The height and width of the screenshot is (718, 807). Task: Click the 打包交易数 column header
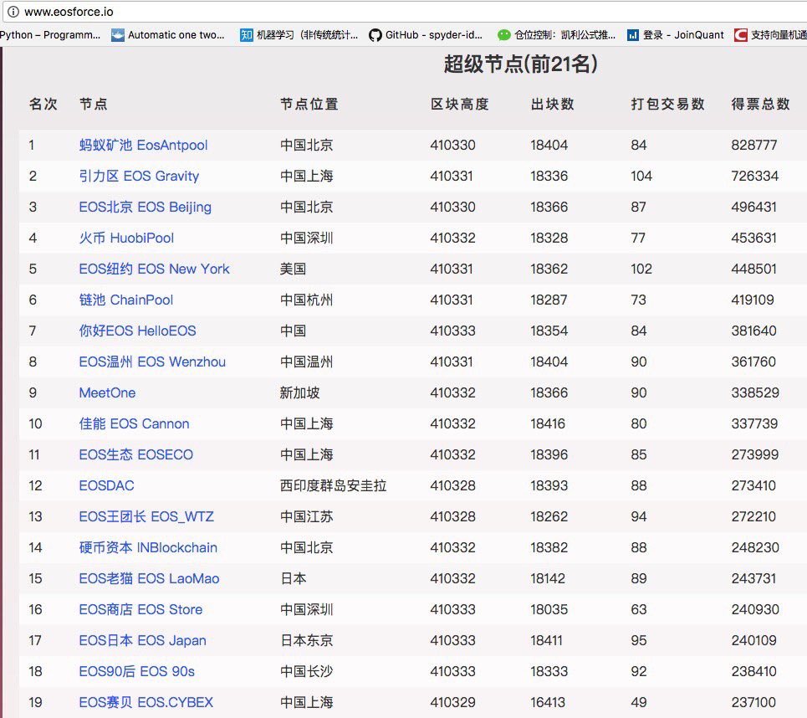pyautogui.click(x=667, y=104)
